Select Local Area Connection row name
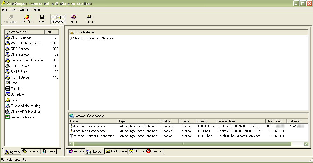 coord(89,126)
